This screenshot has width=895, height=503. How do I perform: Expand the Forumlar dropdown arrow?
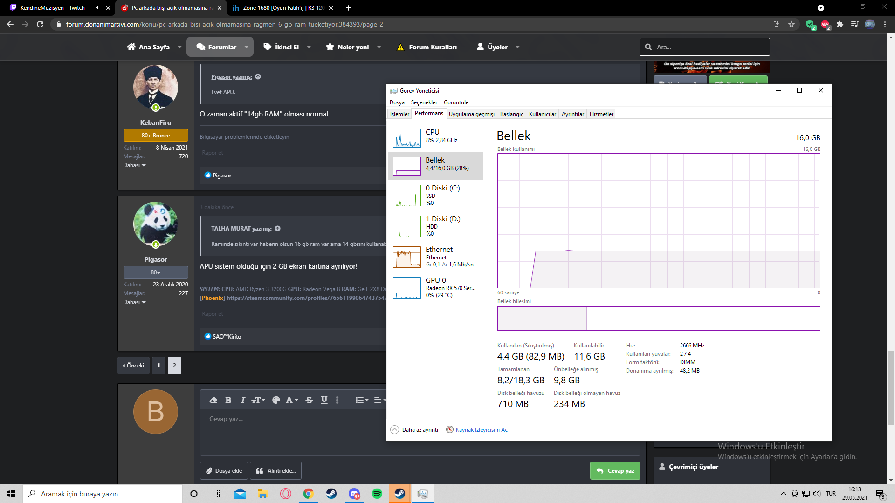click(x=246, y=47)
